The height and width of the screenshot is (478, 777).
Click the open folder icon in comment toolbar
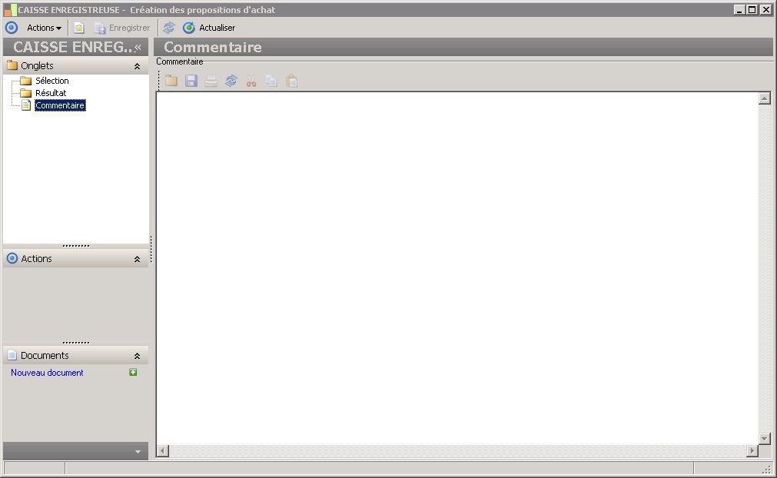[171, 81]
